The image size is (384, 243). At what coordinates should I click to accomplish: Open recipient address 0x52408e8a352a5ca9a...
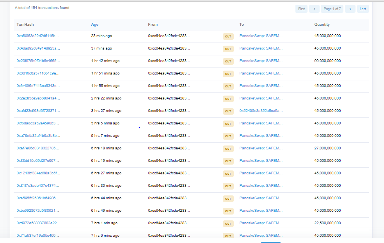(261, 111)
